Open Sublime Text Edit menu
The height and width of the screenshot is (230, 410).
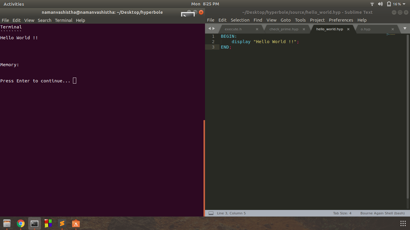coord(222,20)
